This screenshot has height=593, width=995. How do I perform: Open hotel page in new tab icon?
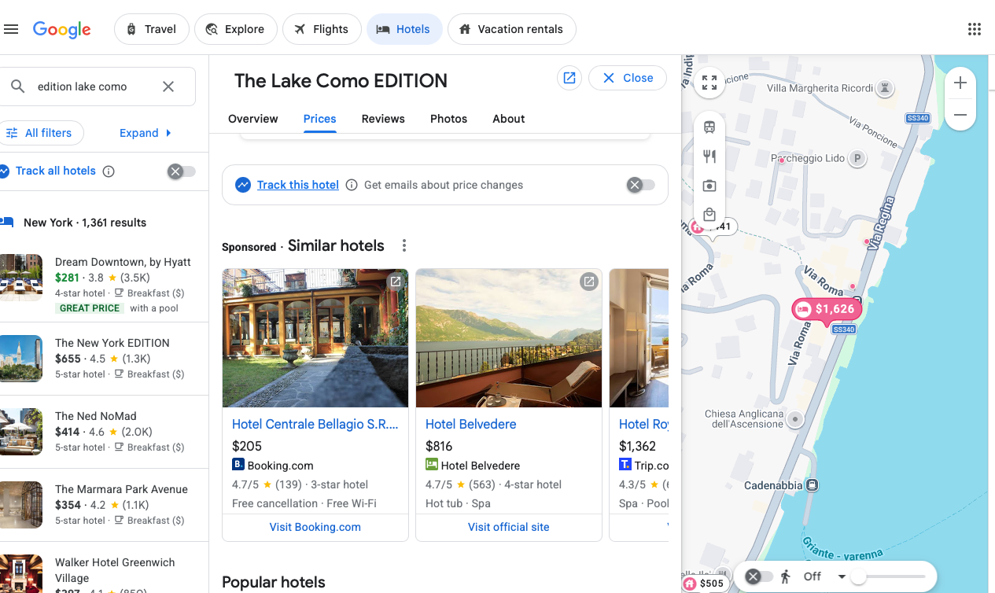[x=569, y=78]
